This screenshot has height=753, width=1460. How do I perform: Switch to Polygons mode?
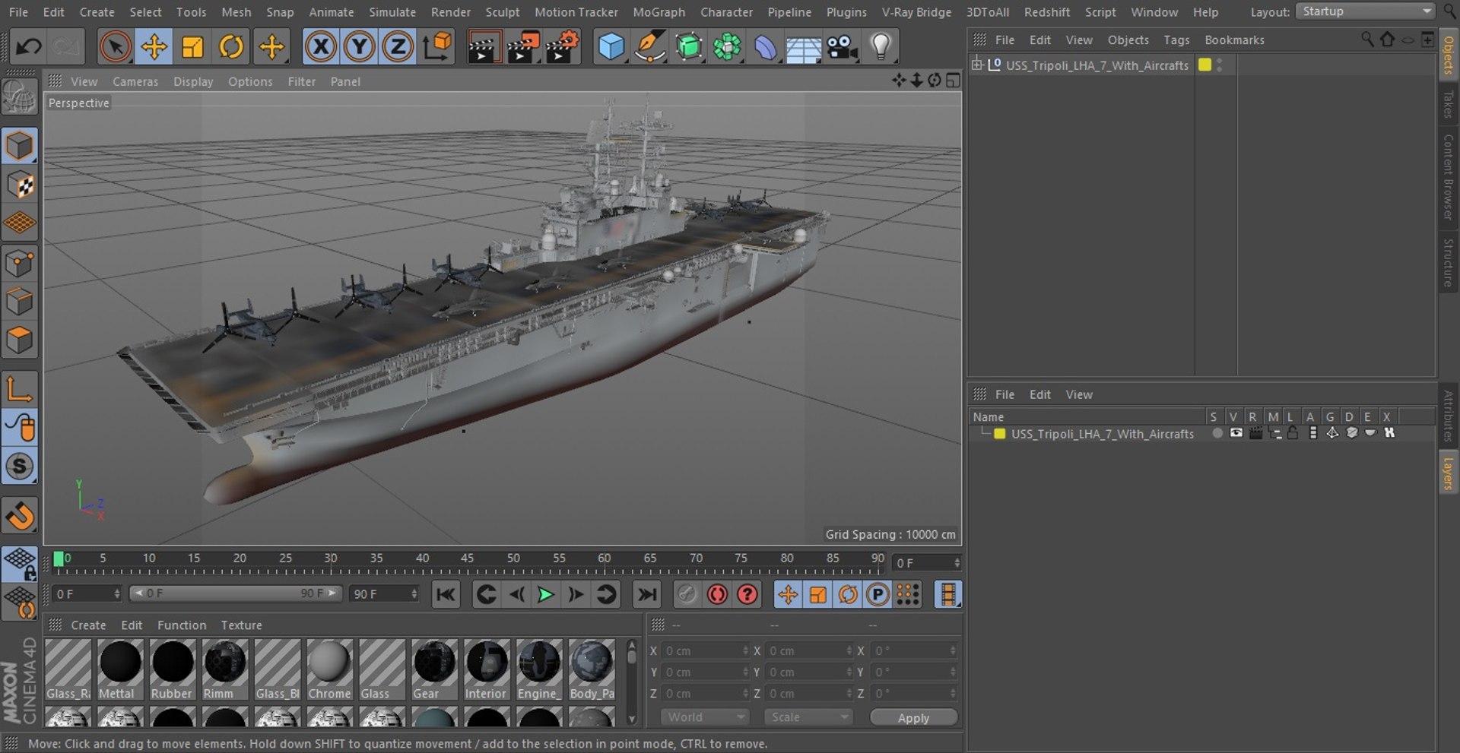pos(20,340)
